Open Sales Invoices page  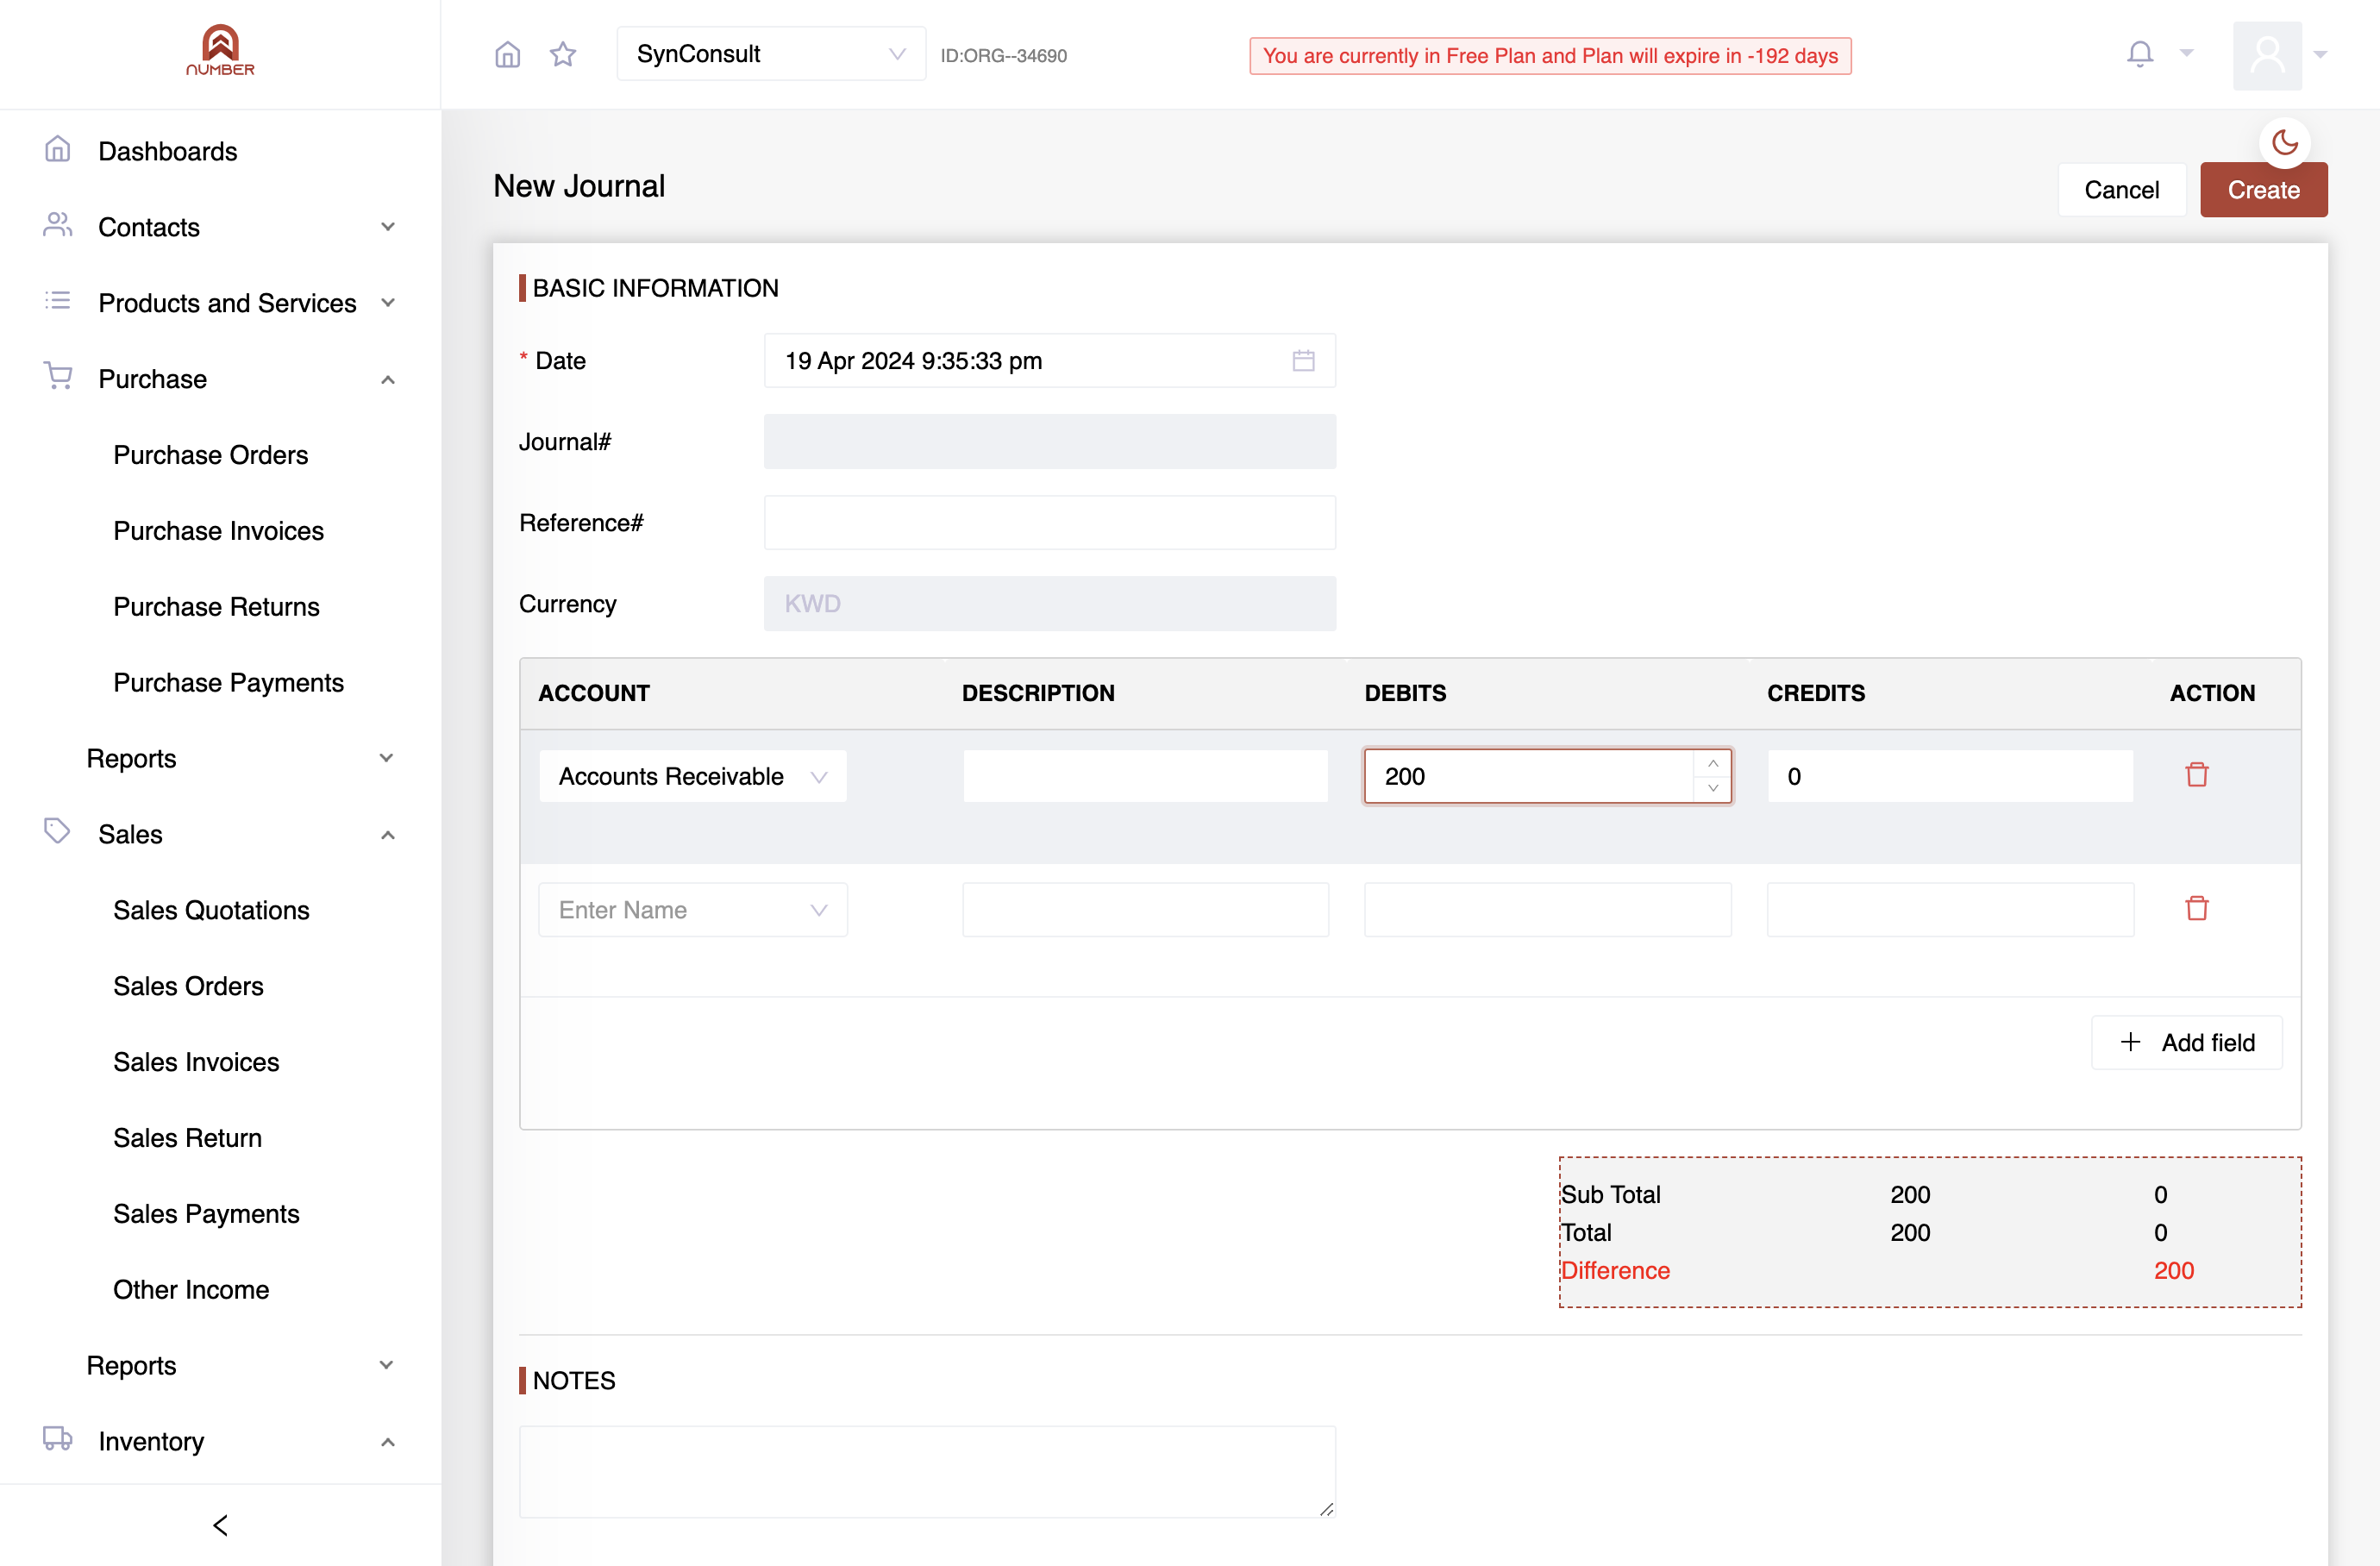(196, 1062)
